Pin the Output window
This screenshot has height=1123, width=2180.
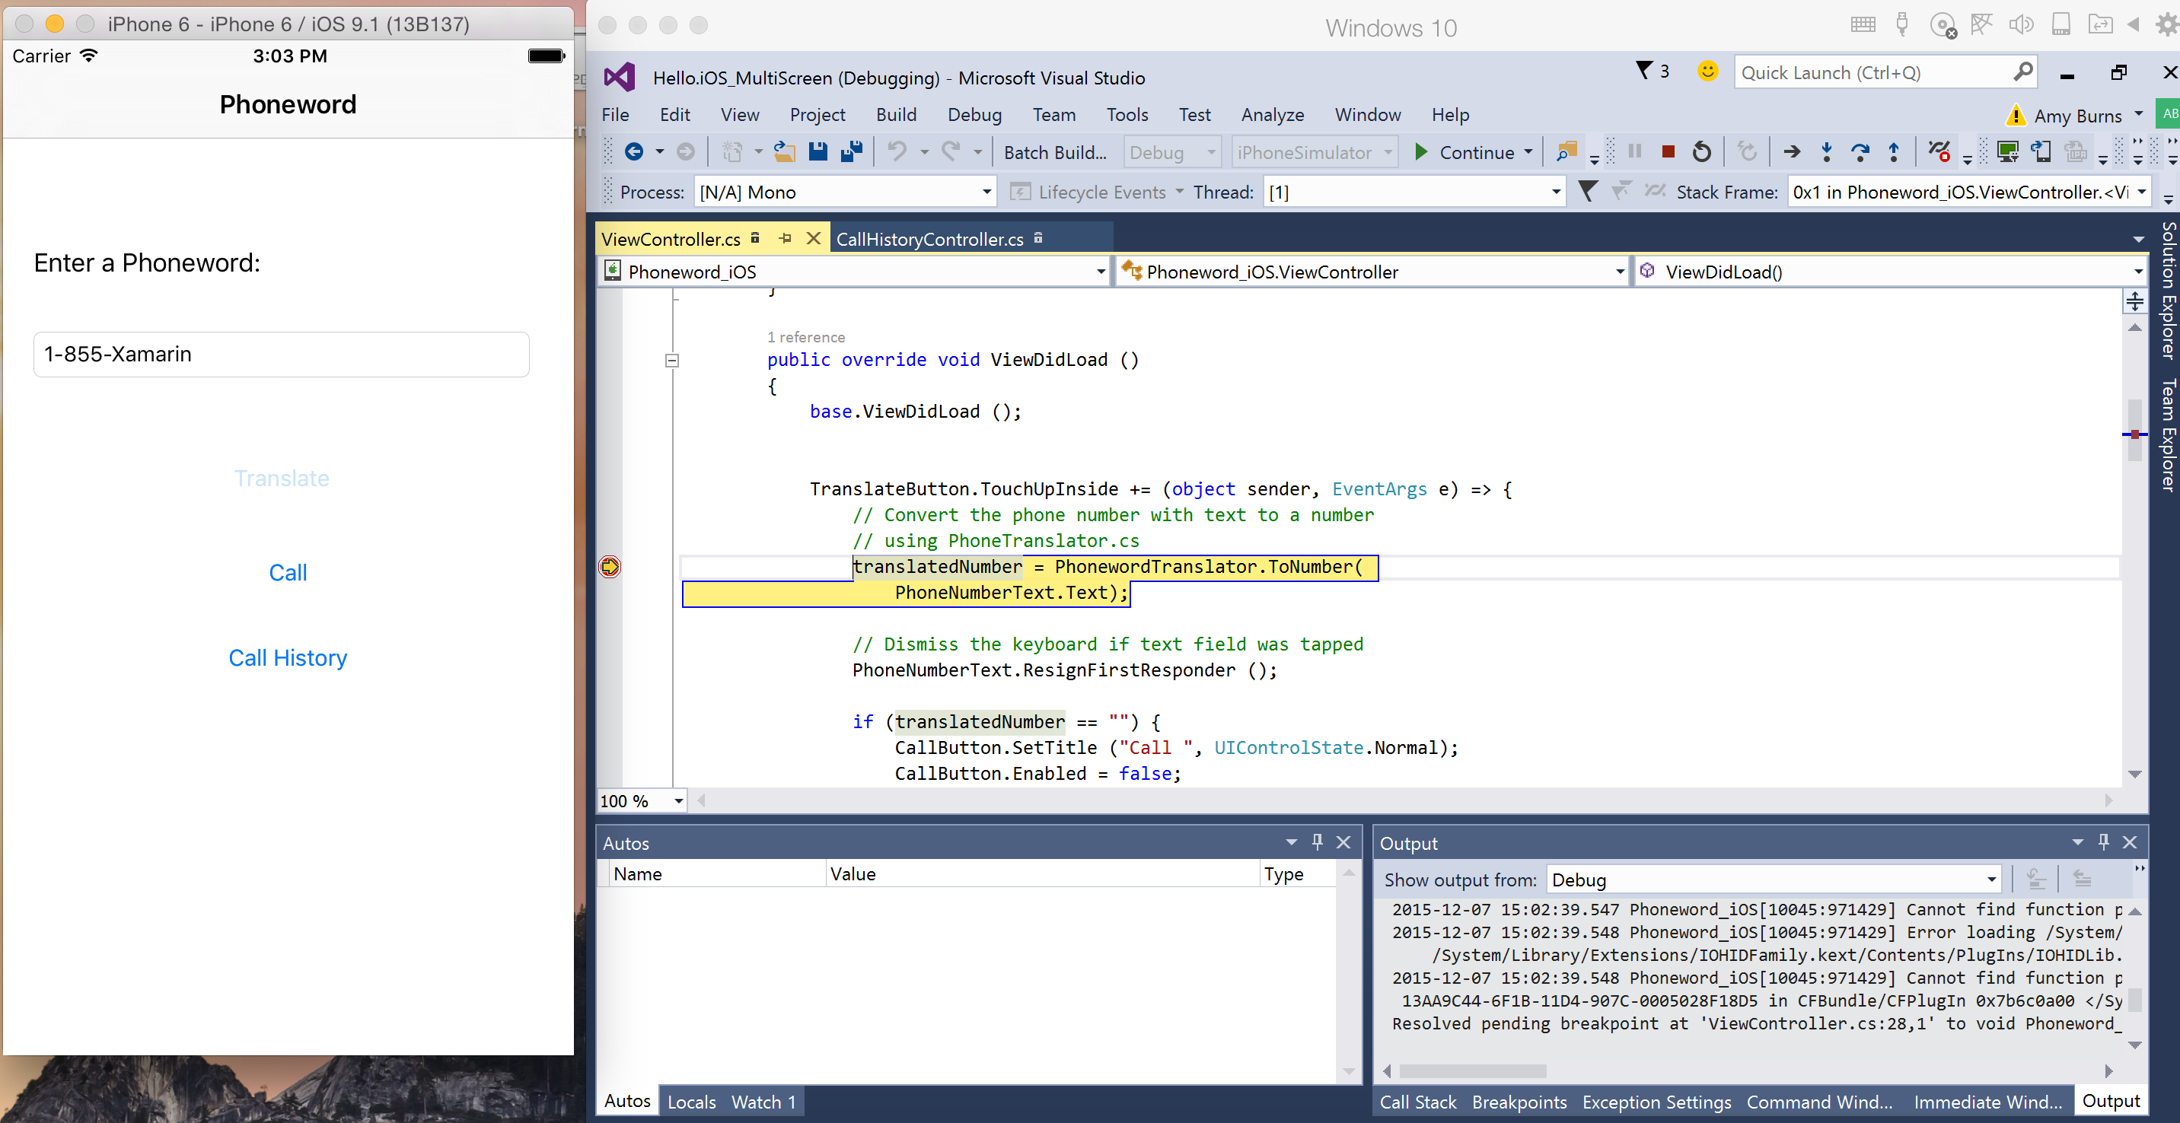point(2104,841)
